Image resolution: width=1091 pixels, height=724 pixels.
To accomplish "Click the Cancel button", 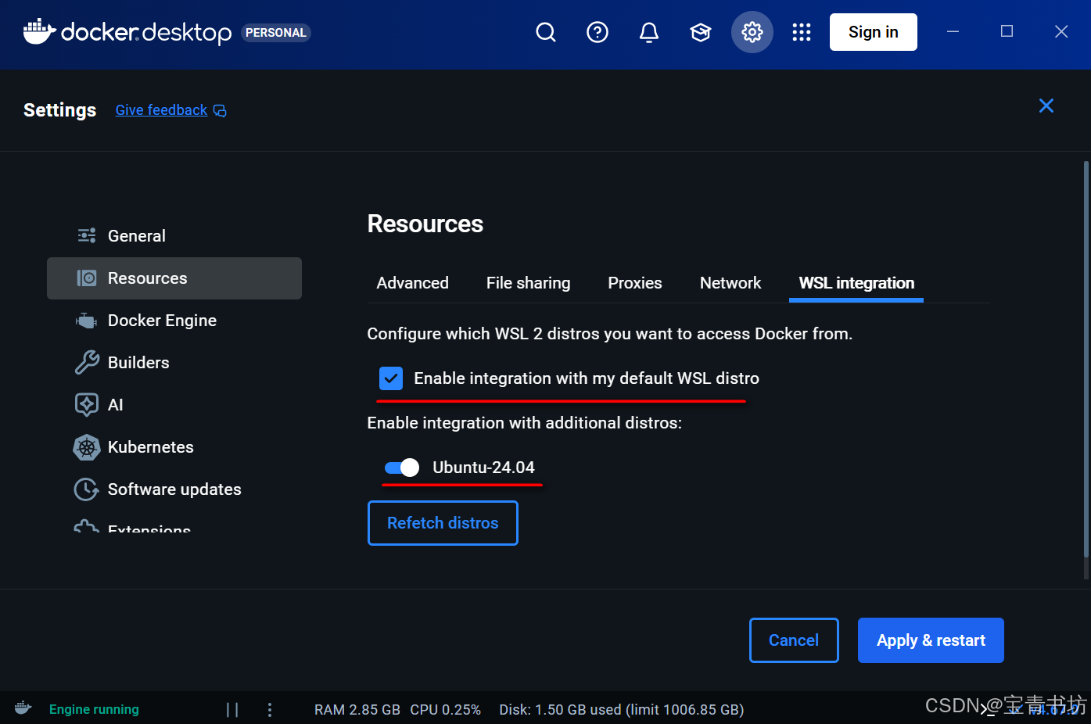I will tap(794, 640).
